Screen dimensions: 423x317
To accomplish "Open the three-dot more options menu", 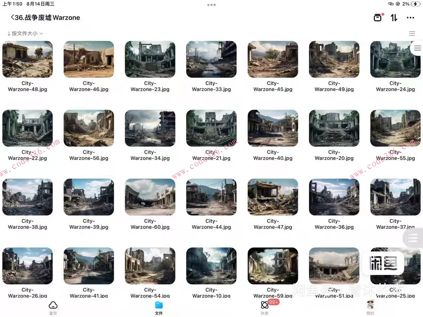I will click(410, 18).
